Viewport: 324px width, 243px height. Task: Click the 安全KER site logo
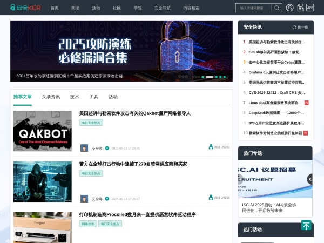point(25,8)
